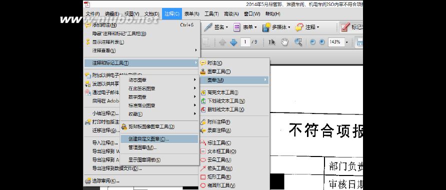Select 下划线文本工具 underline text tool
The image size is (446, 190).
pos(234,100)
